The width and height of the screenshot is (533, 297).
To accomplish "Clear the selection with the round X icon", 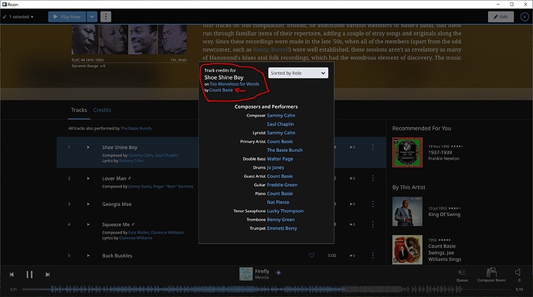I will (x=525, y=17).
